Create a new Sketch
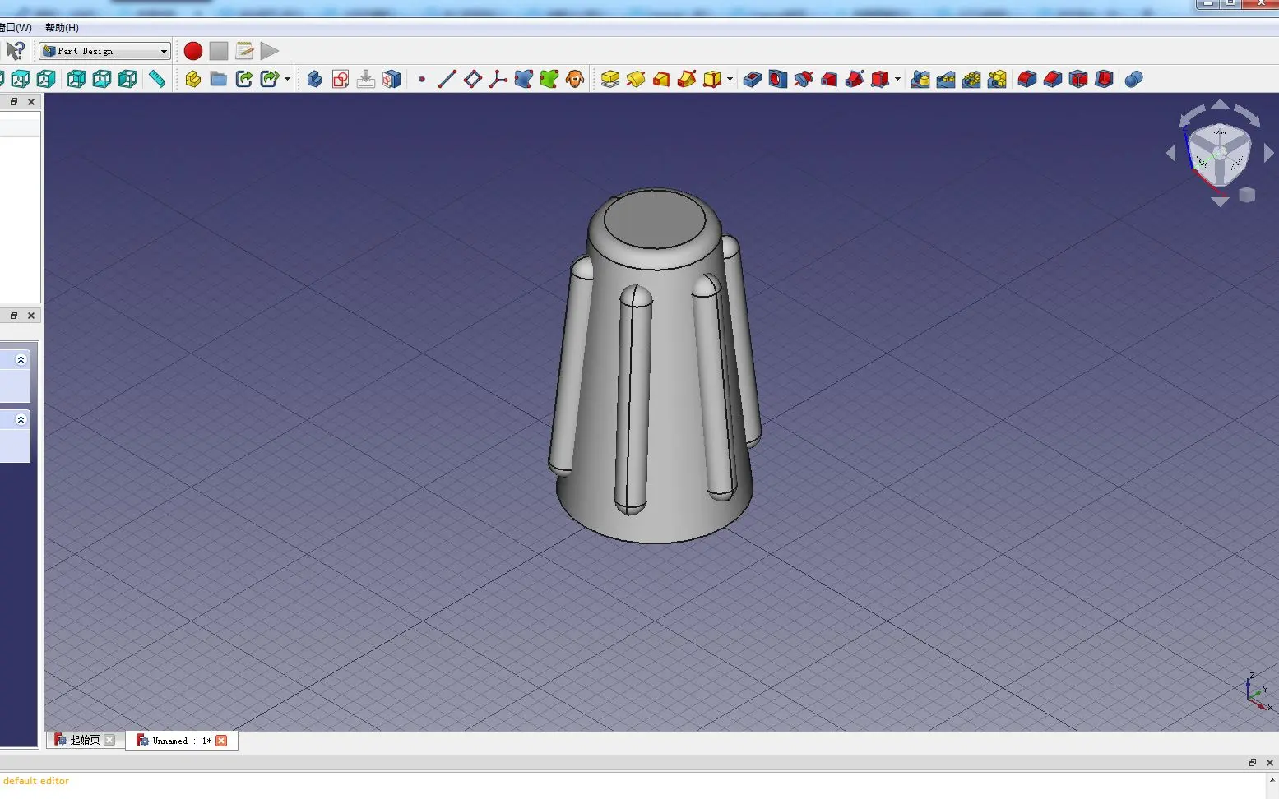 click(x=341, y=79)
